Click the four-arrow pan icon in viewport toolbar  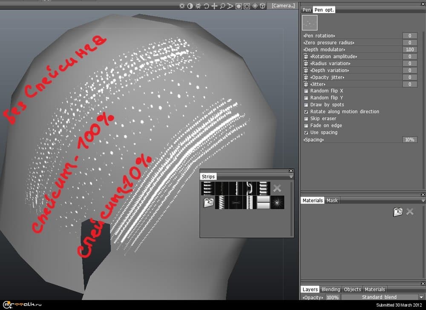point(214,6)
